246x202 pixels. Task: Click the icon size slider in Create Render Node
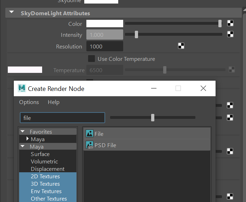(153, 117)
